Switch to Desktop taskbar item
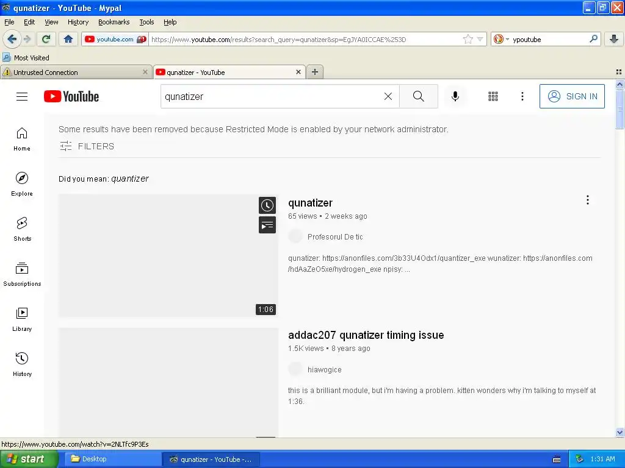 [113, 459]
